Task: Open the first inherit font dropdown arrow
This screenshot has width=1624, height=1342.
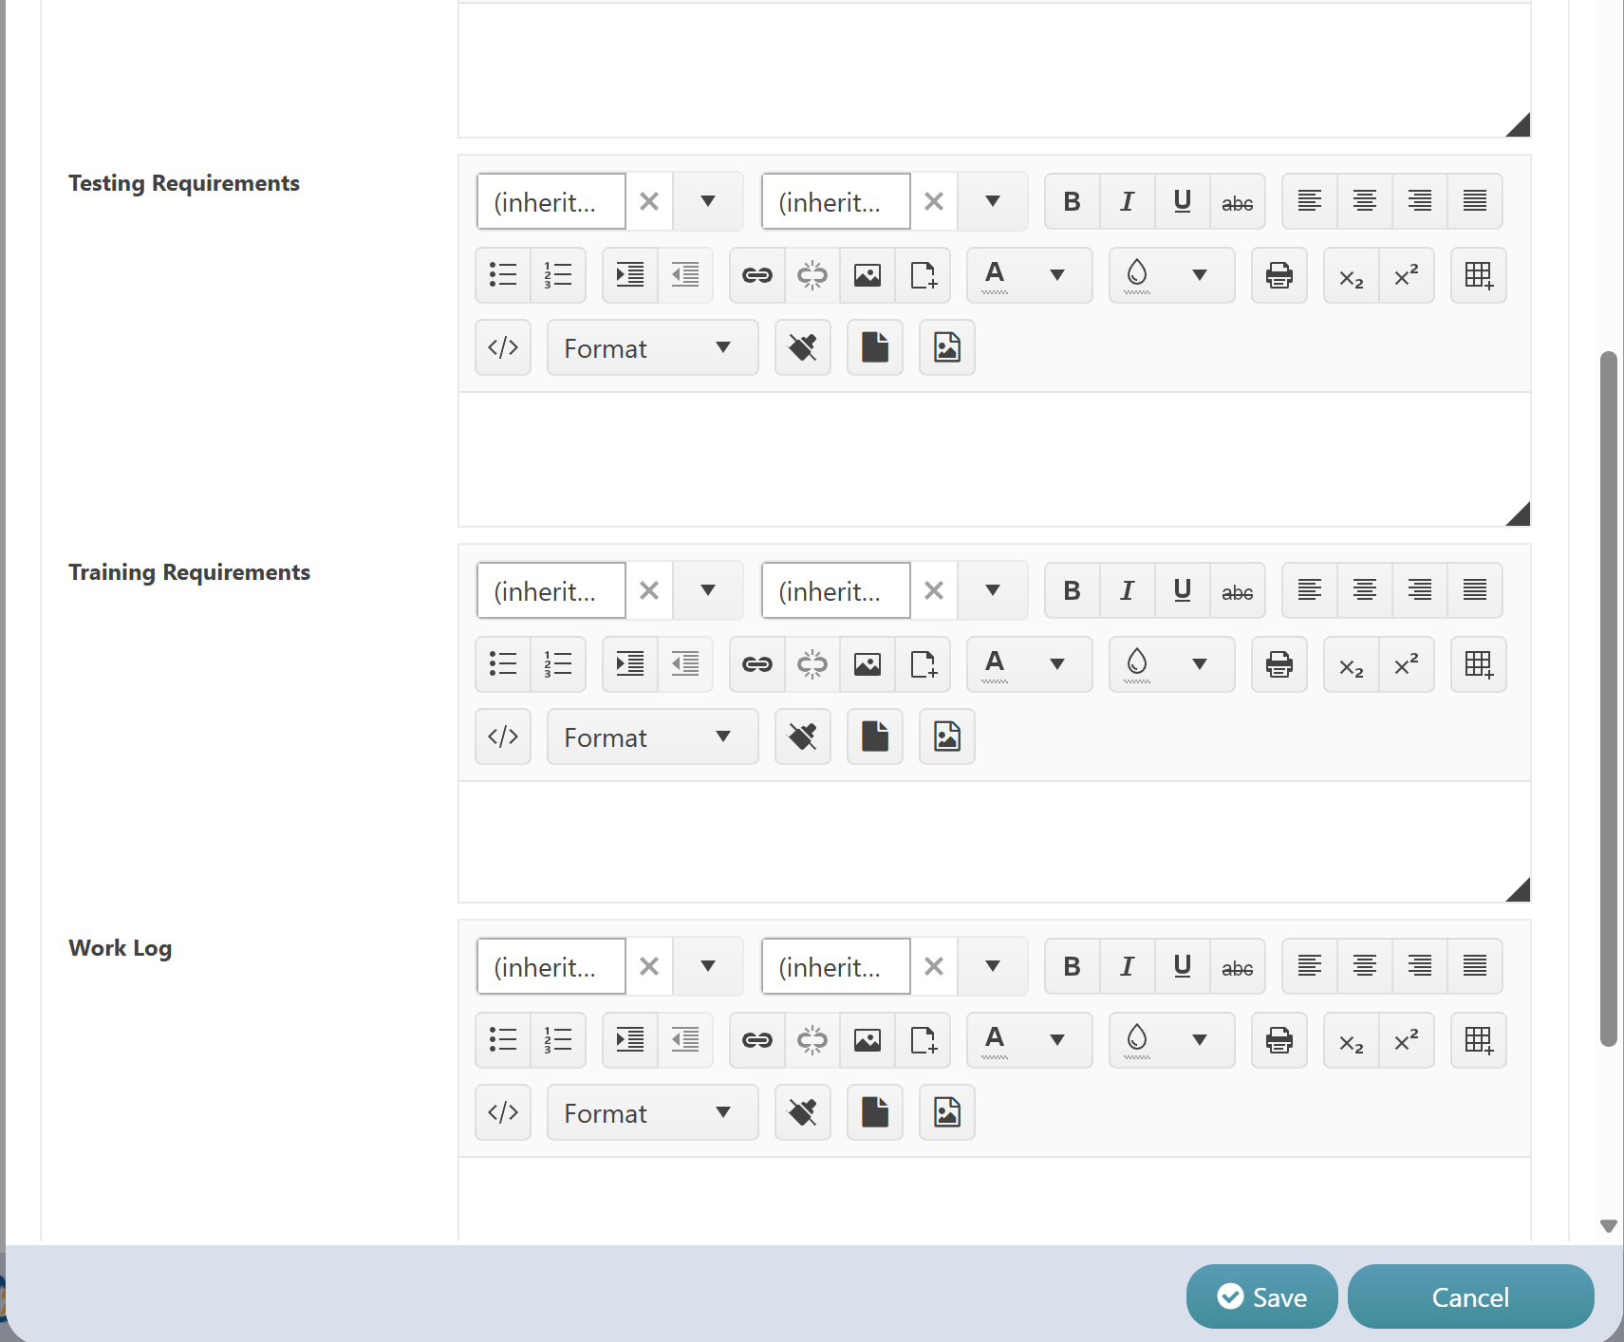Action: (x=707, y=201)
